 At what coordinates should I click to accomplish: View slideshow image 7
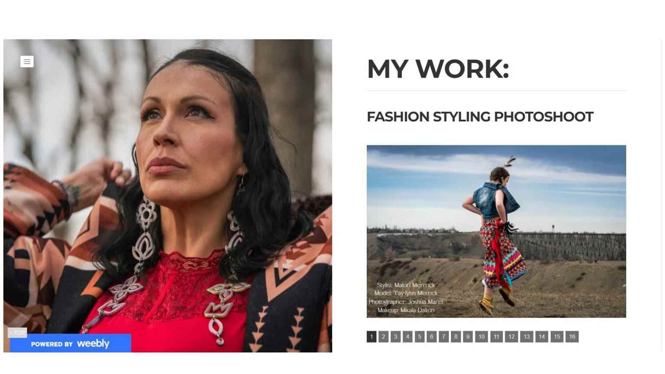click(443, 337)
